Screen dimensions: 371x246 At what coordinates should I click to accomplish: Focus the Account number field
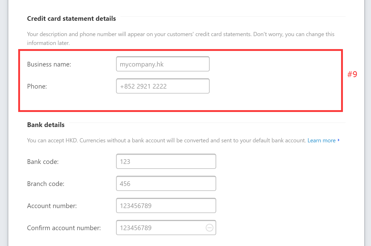(x=166, y=205)
